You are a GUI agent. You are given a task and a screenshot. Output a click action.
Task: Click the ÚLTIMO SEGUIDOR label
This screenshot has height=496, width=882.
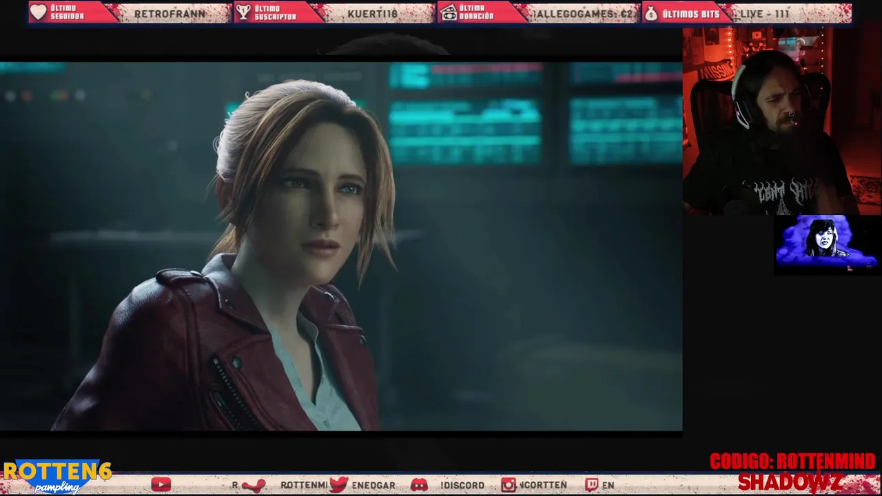[67, 12]
